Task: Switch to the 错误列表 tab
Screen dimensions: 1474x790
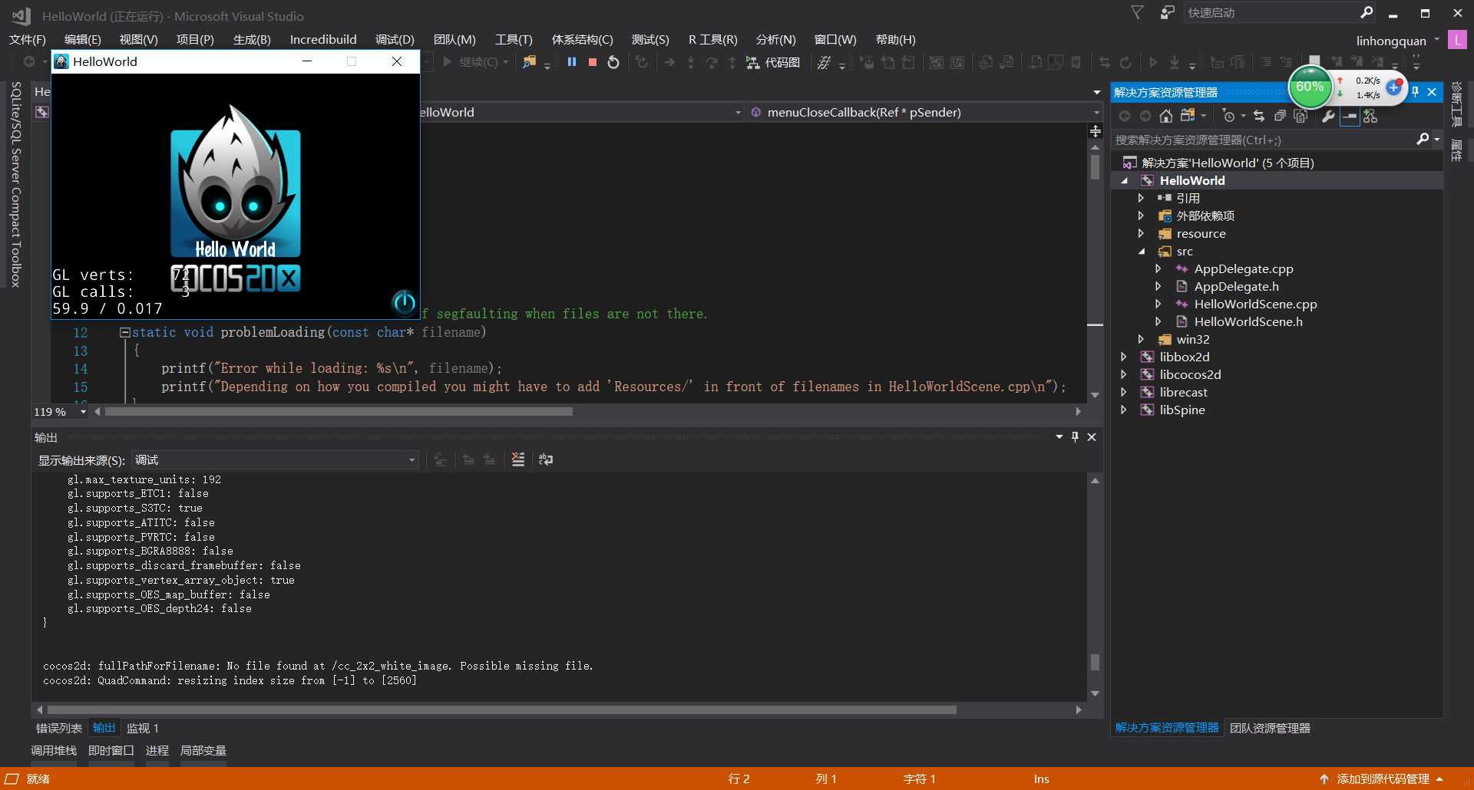Action: [59, 728]
